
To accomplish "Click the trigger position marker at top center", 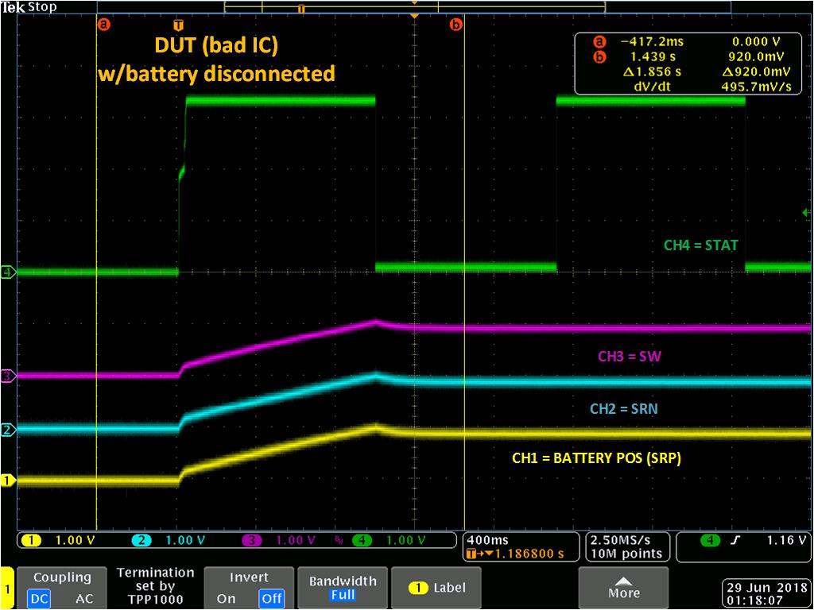I will (413, 17).
